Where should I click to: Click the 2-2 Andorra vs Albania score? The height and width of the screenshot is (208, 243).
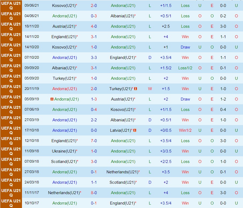point(94,120)
